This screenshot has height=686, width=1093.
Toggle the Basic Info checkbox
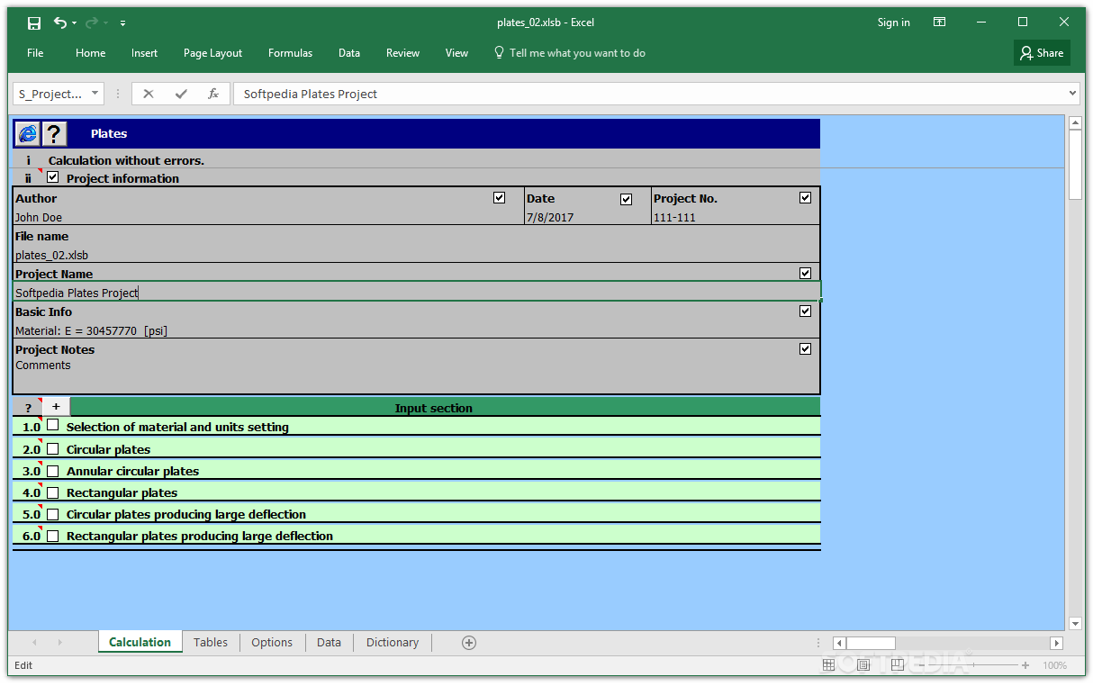click(x=806, y=311)
